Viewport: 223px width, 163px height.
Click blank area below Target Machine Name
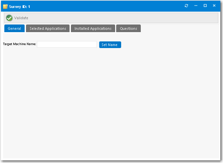pyautogui.click(x=67, y=99)
